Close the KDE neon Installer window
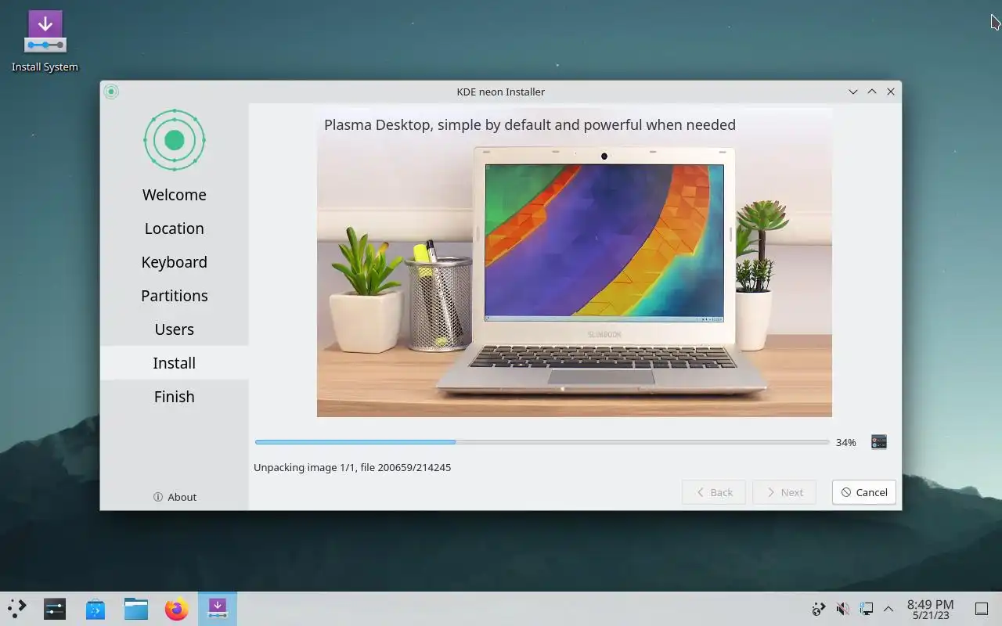The height and width of the screenshot is (626, 1002). click(891, 92)
